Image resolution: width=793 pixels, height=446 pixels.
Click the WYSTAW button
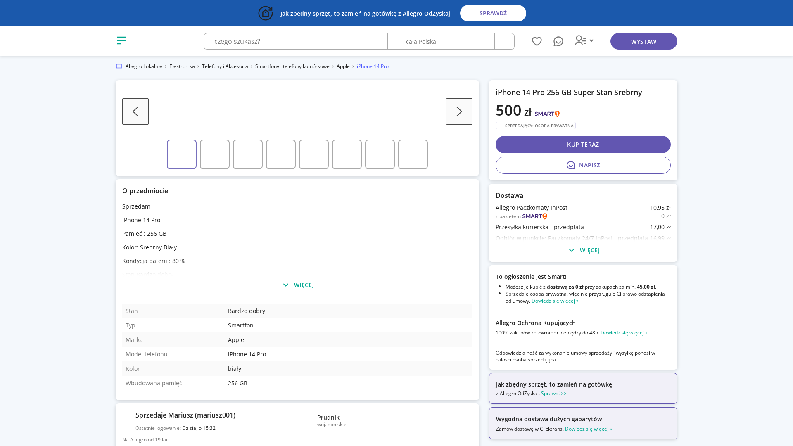pos(643,41)
